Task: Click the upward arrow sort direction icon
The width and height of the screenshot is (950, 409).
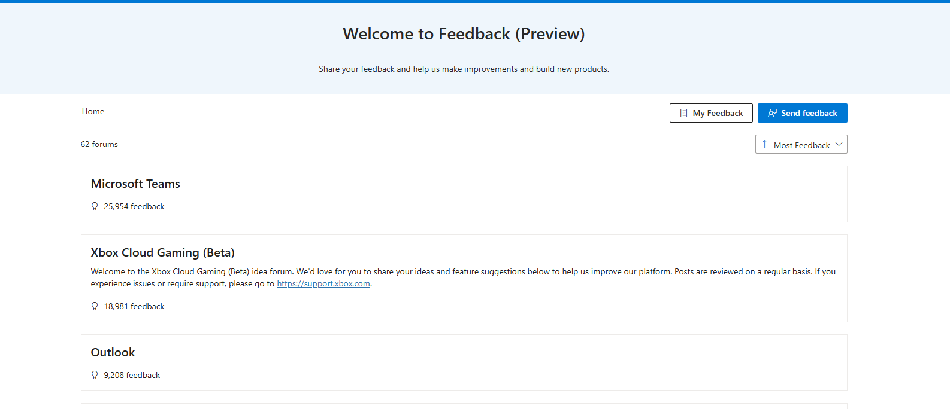Action: coord(764,144)
